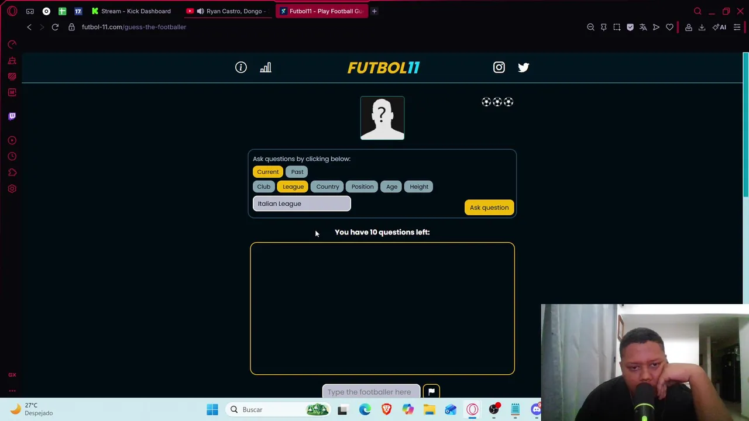Viewport: 749px width, 421px height.
Task: Click the Flow send arrow icon
Action: coord(657,27)
